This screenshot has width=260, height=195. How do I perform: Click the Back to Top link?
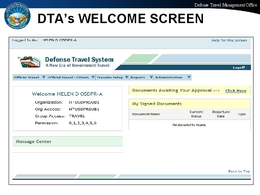(x=239, y=171)
